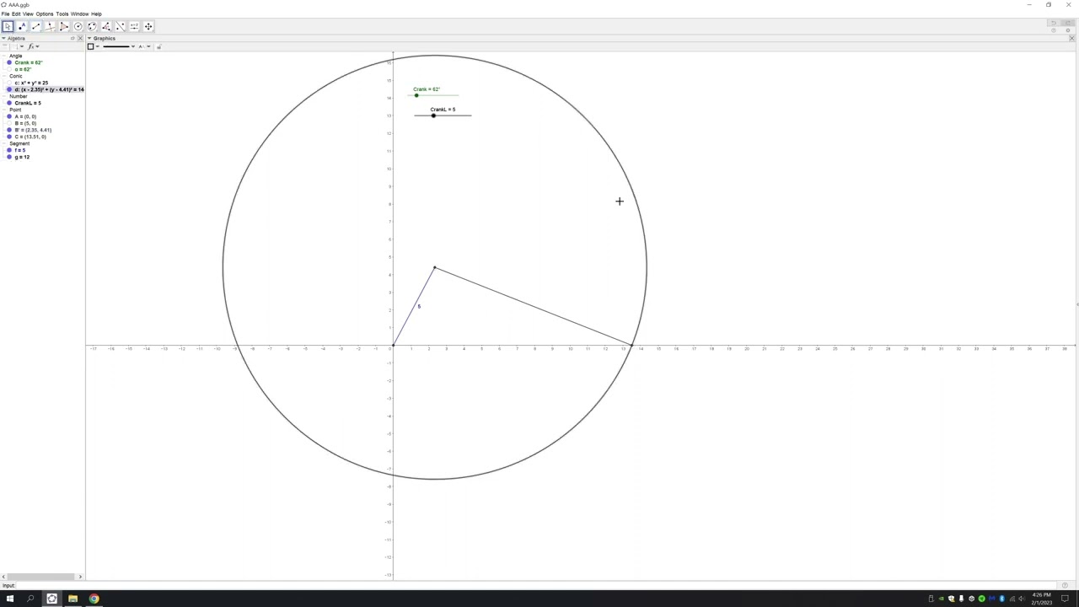Pop out Algebra view into window
Image resolution: width=1079 pixels, height=607 pixels.
click(x=72, y=38)
